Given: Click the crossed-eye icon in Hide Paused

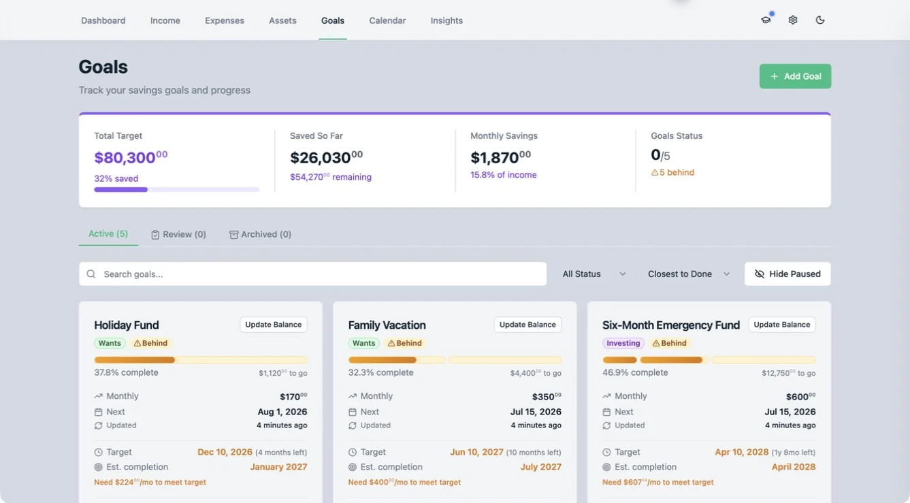Looking at the screenshot, I should point(760,274).
